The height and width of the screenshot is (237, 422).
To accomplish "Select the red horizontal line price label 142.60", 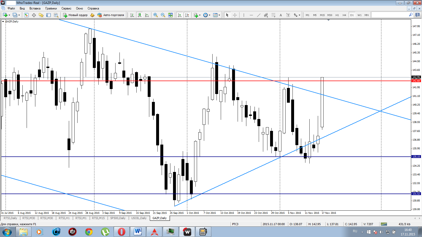I will coord(416,81).
